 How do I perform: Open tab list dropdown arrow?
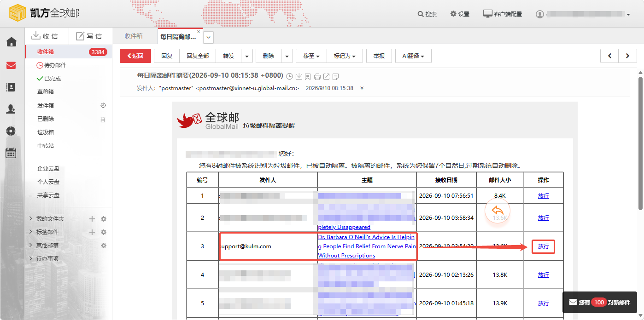click(x=208, y=37)
